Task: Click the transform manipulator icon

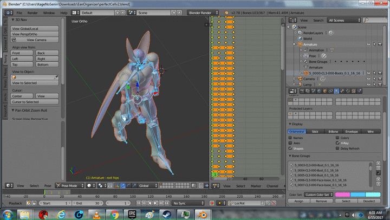Action: pos(117,186)
